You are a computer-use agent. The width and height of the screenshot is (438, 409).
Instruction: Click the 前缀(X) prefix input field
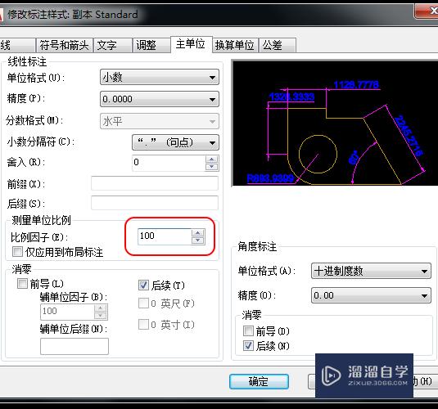tap(155, 183)
